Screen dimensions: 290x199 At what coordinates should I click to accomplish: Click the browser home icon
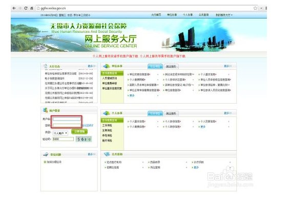coord(32,8)
